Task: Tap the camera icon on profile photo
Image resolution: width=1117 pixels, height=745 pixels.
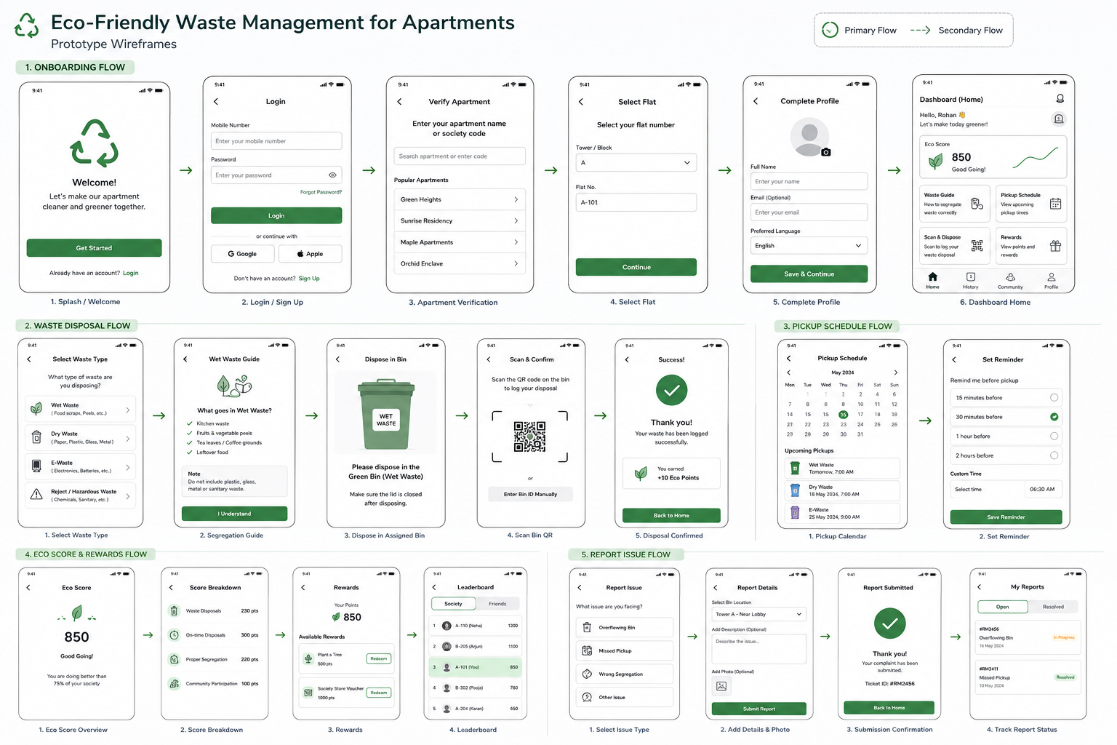Action: [826, 152]
